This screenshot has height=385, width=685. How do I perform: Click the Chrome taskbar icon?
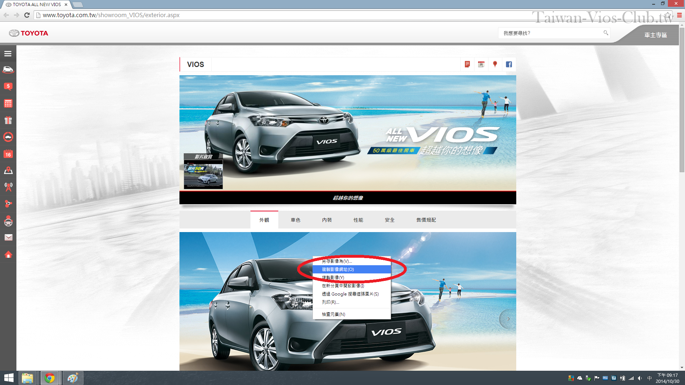[50, 378]
